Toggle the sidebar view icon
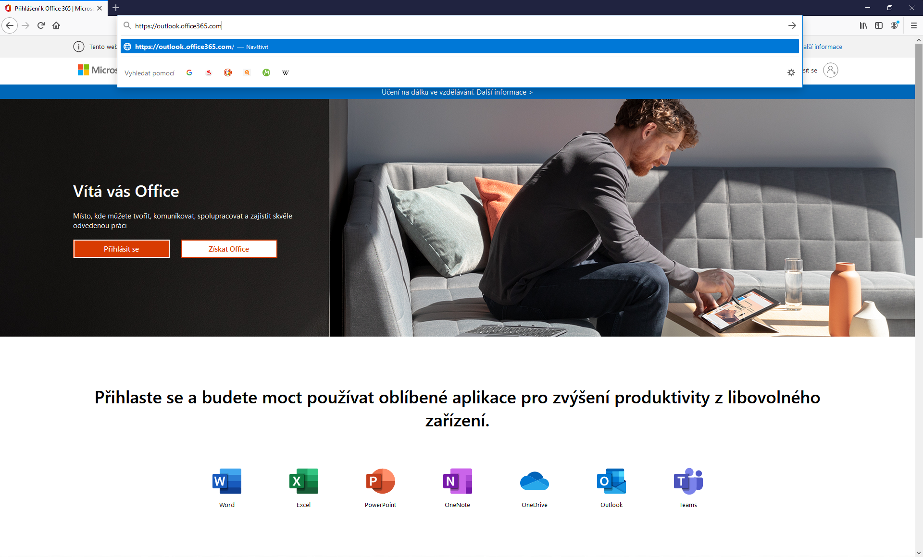 [x=879, y=25]
